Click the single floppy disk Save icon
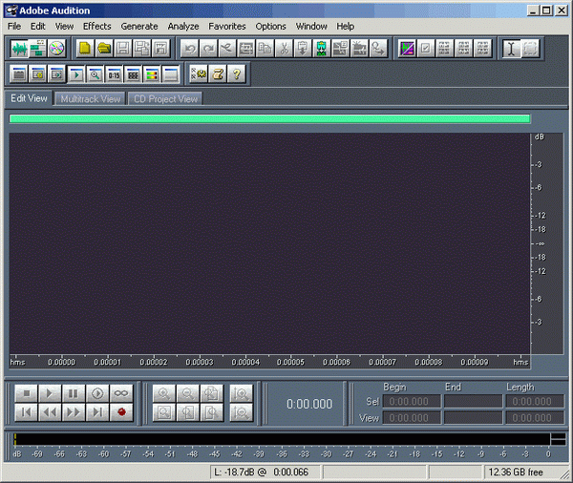The image size is (573, 483). click(x=123, y=49)
